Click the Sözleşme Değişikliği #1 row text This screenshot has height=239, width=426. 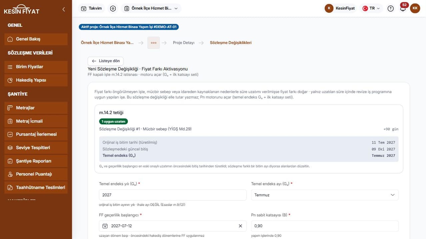tap(145, 129)
